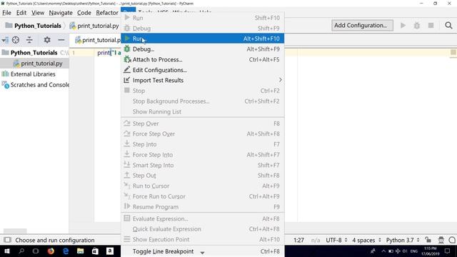Click the Edit Configurations pencil icon

pos(127,70)
